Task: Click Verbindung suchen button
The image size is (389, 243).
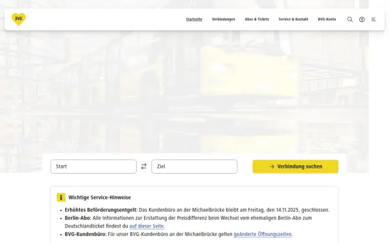Action: pos(296,167)
